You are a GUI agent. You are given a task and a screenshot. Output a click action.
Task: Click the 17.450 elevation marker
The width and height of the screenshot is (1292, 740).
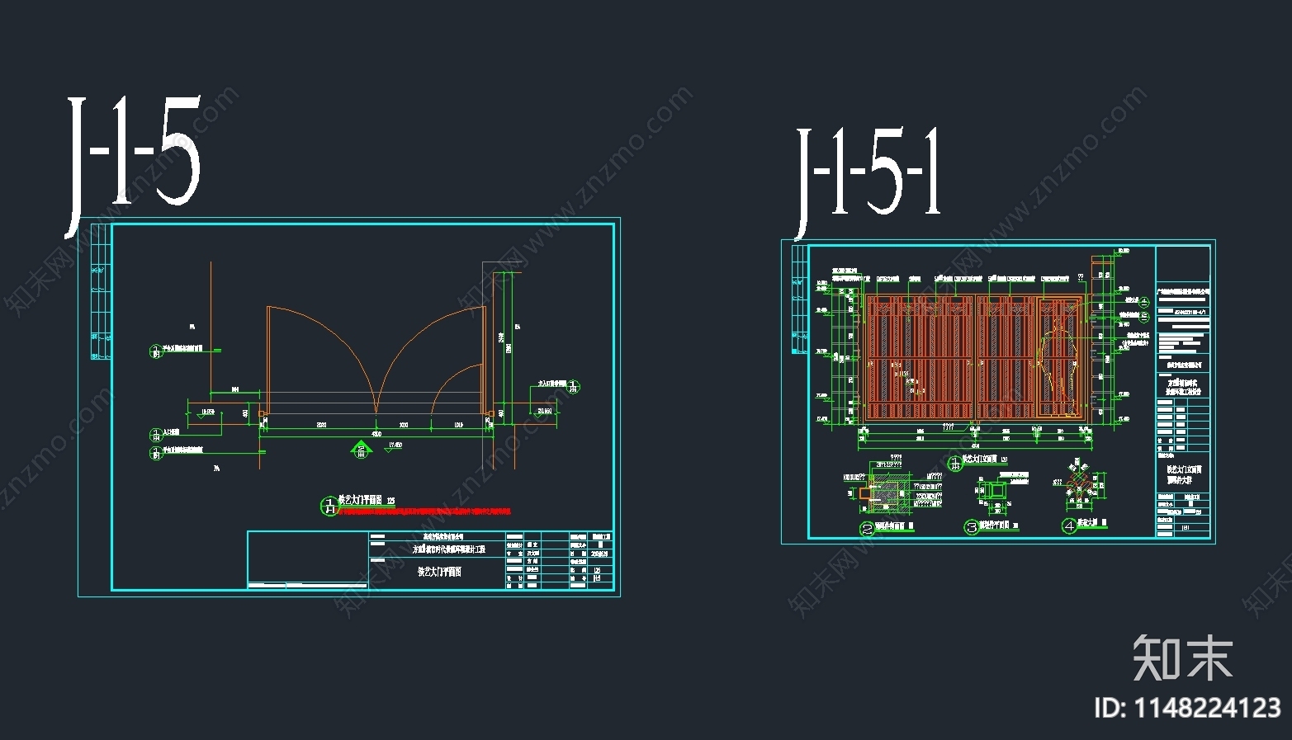tap(394, 445)
